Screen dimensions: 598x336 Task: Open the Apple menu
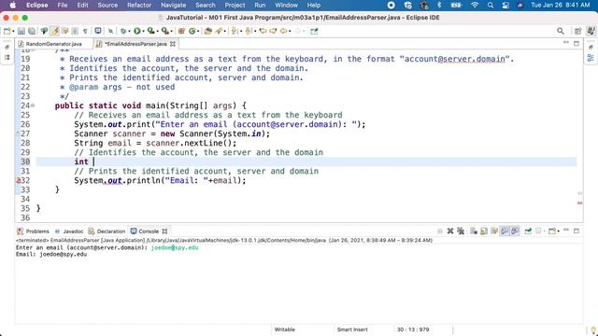(x=12, y=6)
